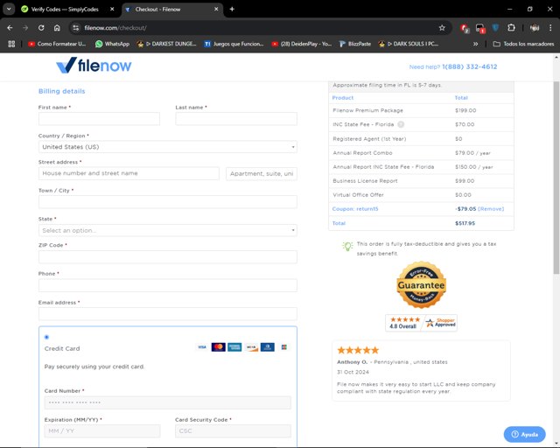560x448 pixels.
Task: Open the extensions puzzle icon
Action: (x=511, y=28)
